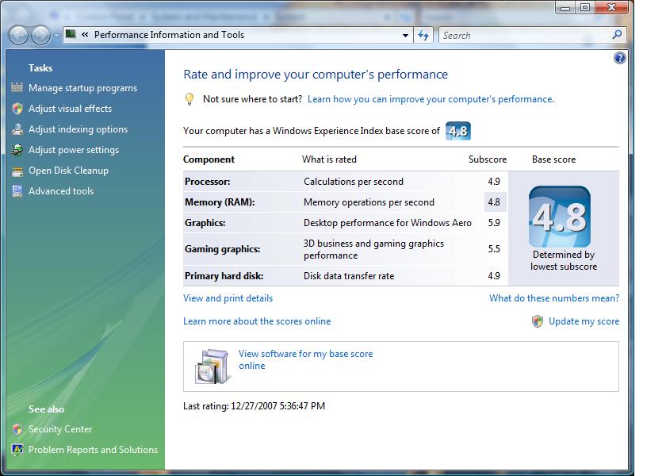The height and width of the screenshot is (476, 666).
Task: Maximize the window
Action: point(585,8)
